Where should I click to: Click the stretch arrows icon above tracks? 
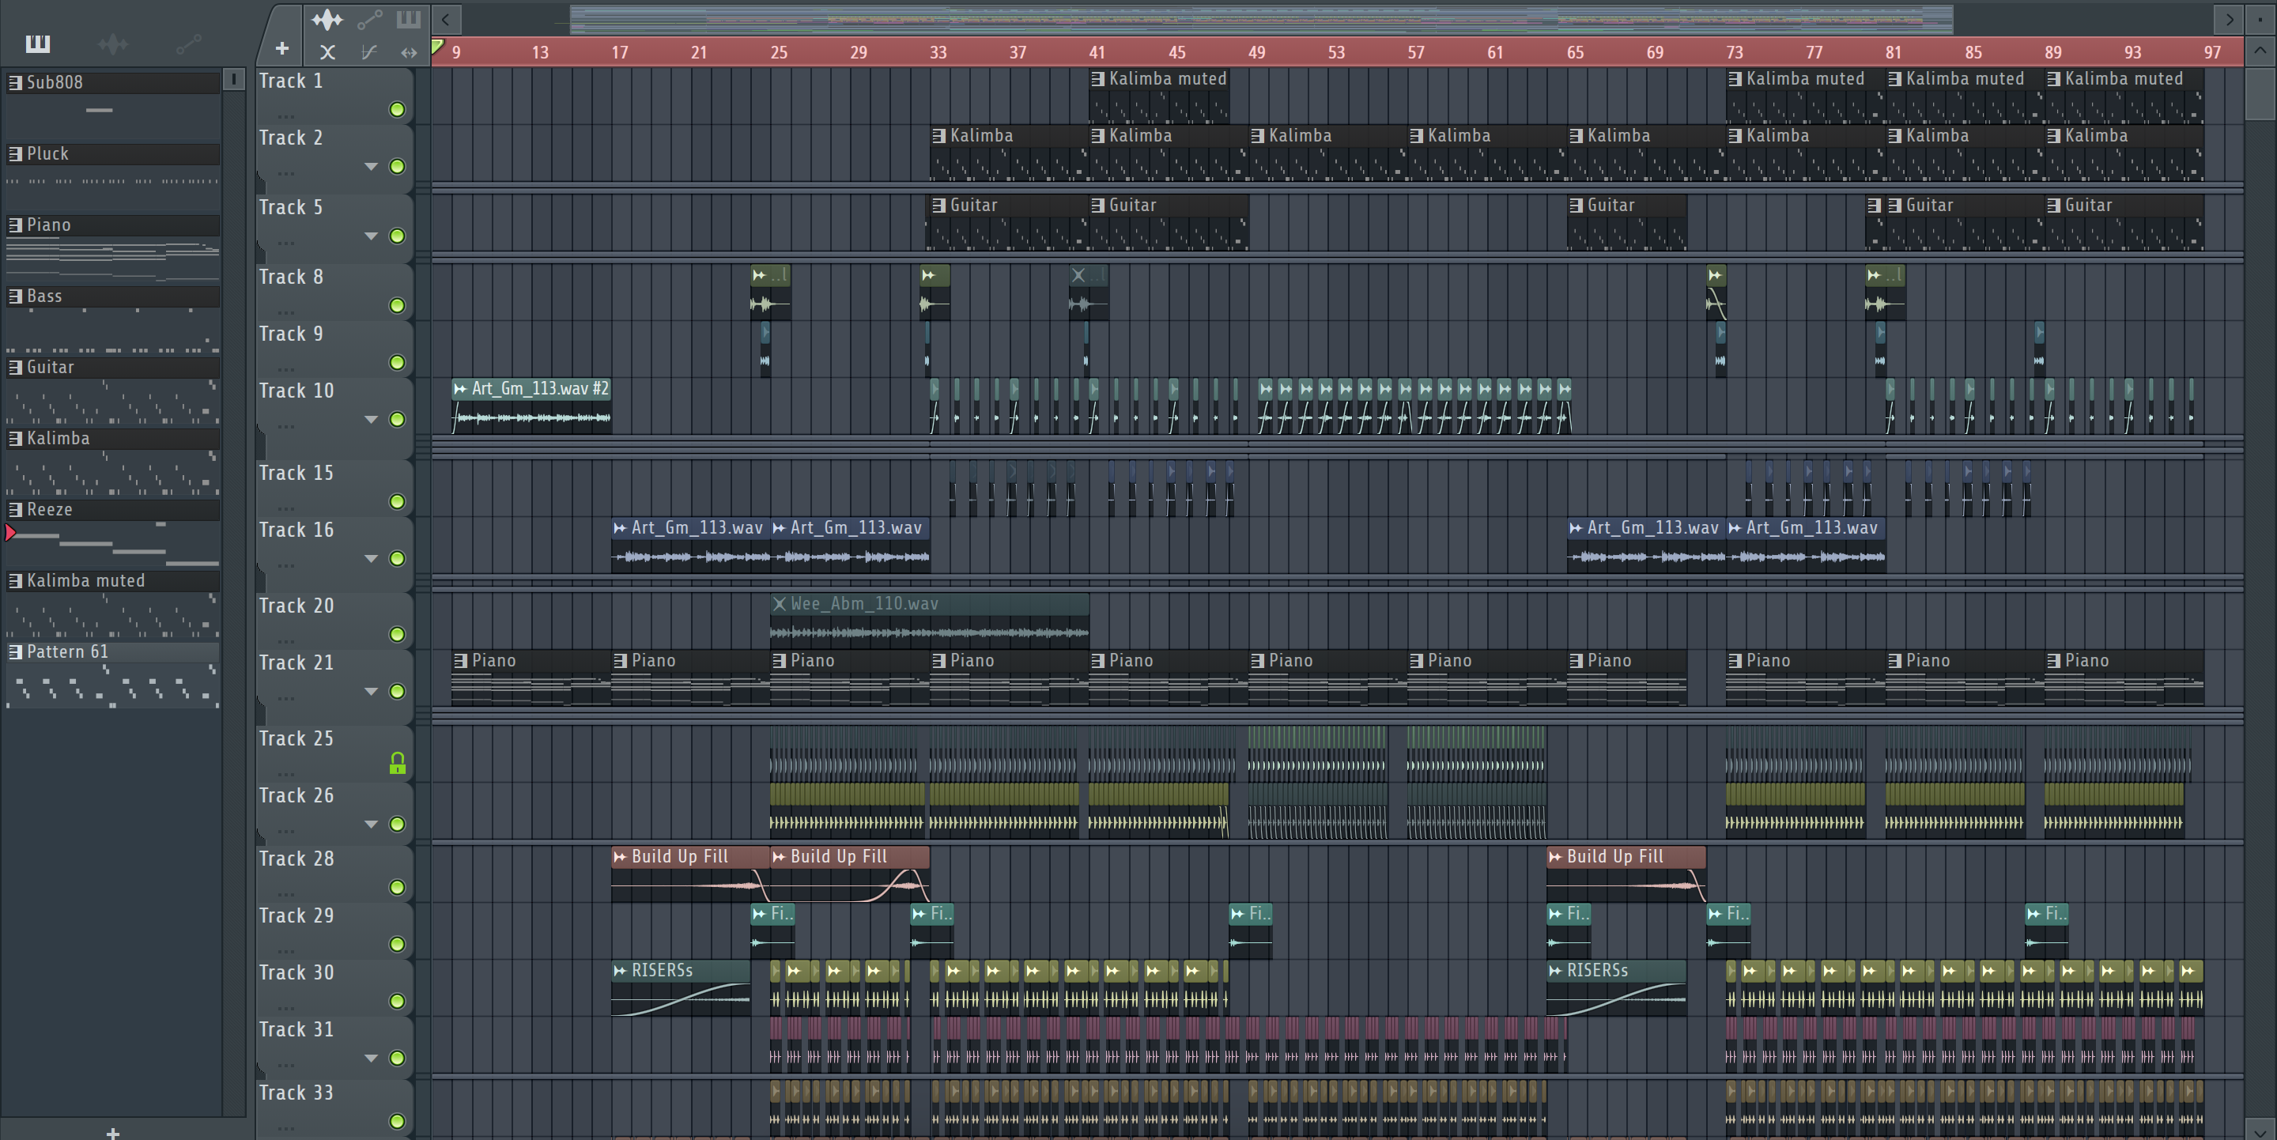coord(409,52)
